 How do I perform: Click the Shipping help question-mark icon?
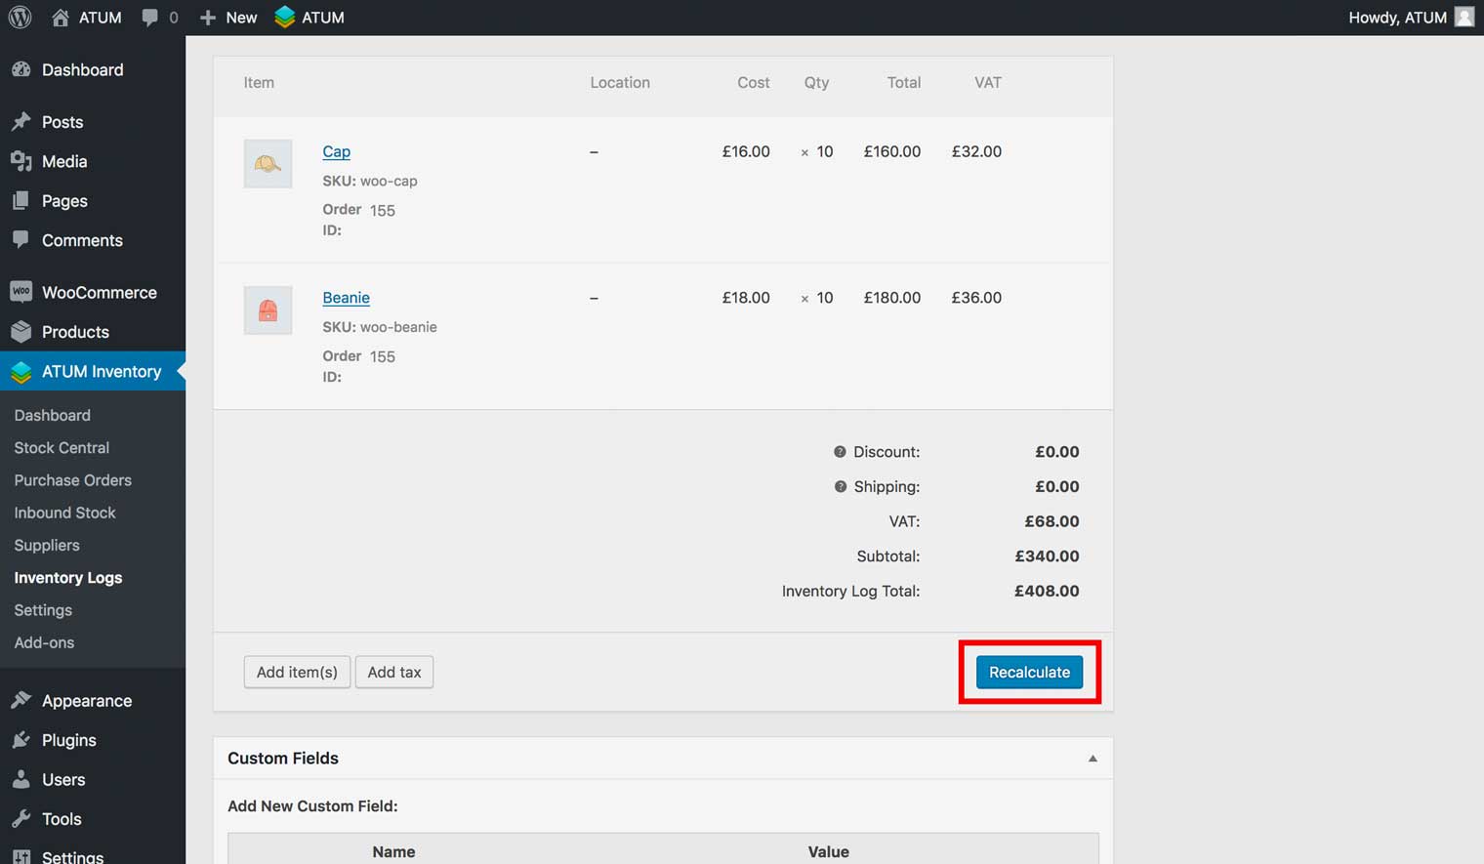(840, 486)
